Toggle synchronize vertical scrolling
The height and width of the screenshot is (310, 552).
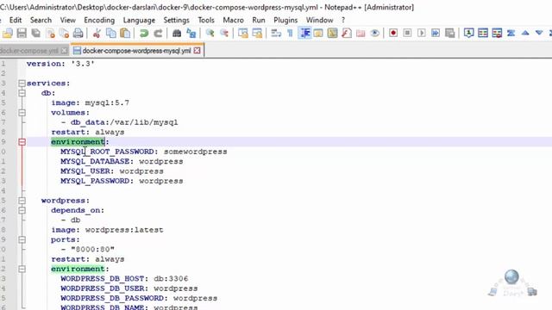pos(243,34)
